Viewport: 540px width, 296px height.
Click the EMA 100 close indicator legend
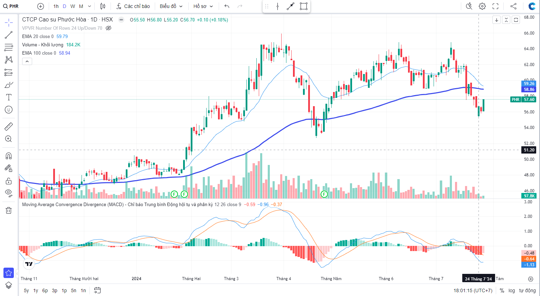pos(39,53)
